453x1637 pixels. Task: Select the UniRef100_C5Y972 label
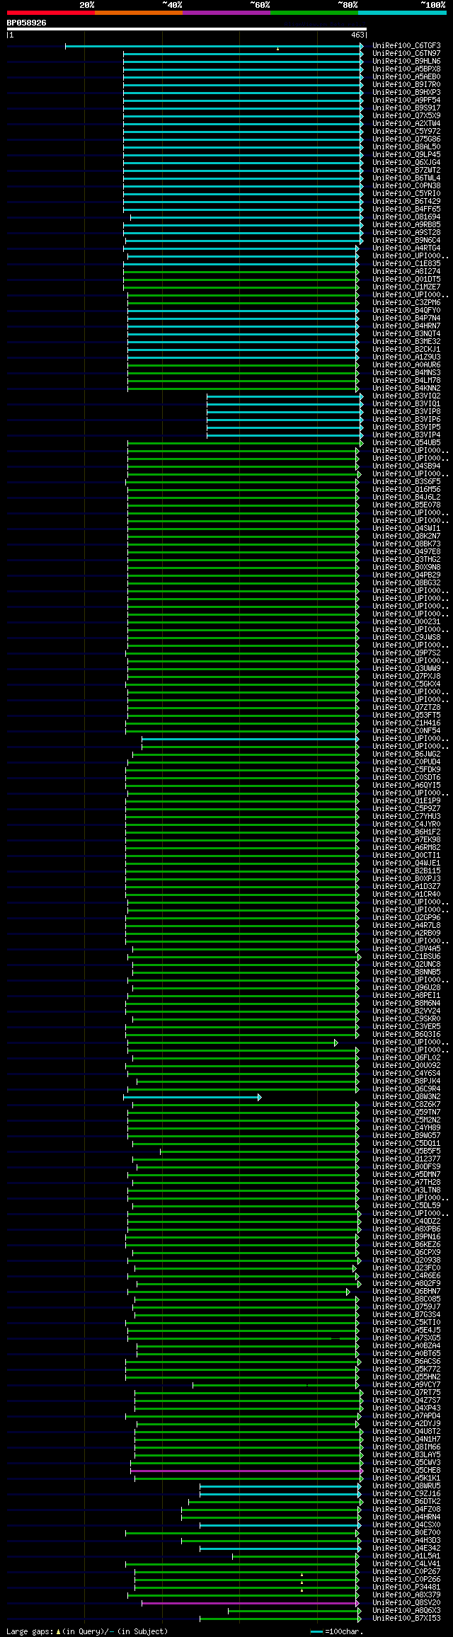(x=406, y=132)
